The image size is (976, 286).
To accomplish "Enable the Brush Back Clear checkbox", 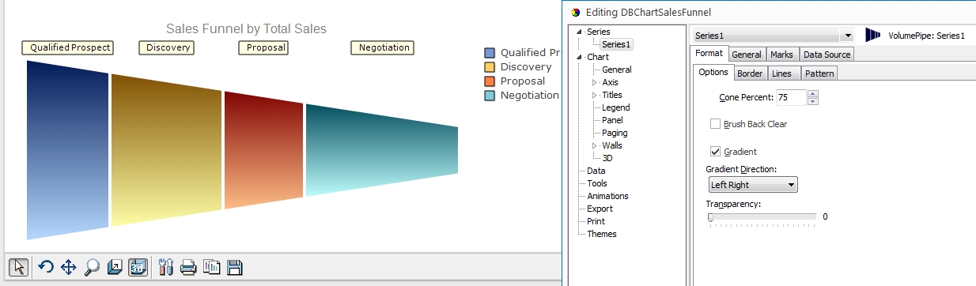I will click(715, 124).
